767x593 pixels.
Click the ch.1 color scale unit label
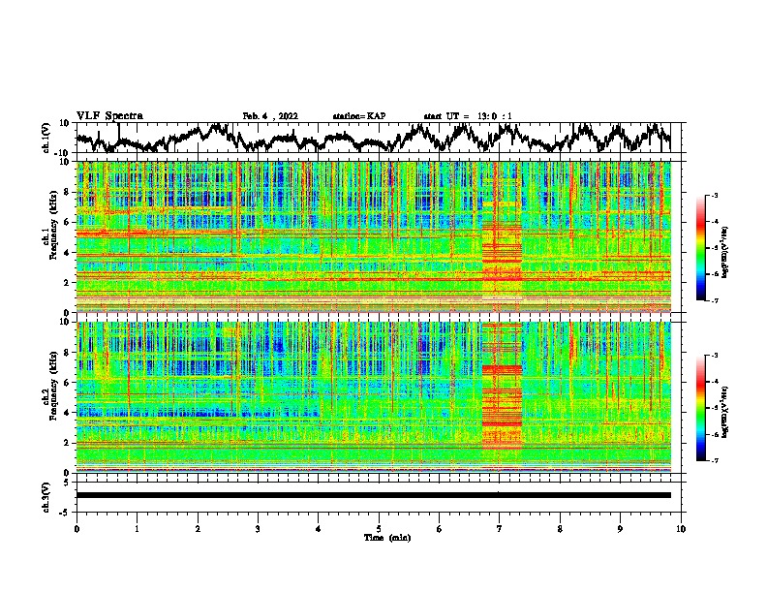coord(724,252)
